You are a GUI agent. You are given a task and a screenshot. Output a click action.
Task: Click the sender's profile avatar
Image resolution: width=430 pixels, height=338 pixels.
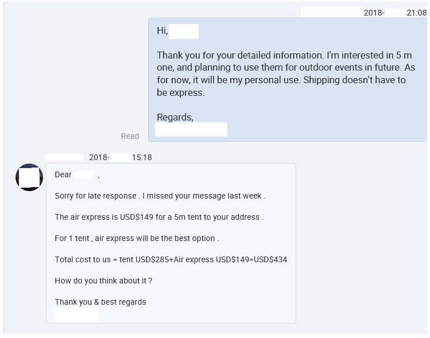point(29,177)
